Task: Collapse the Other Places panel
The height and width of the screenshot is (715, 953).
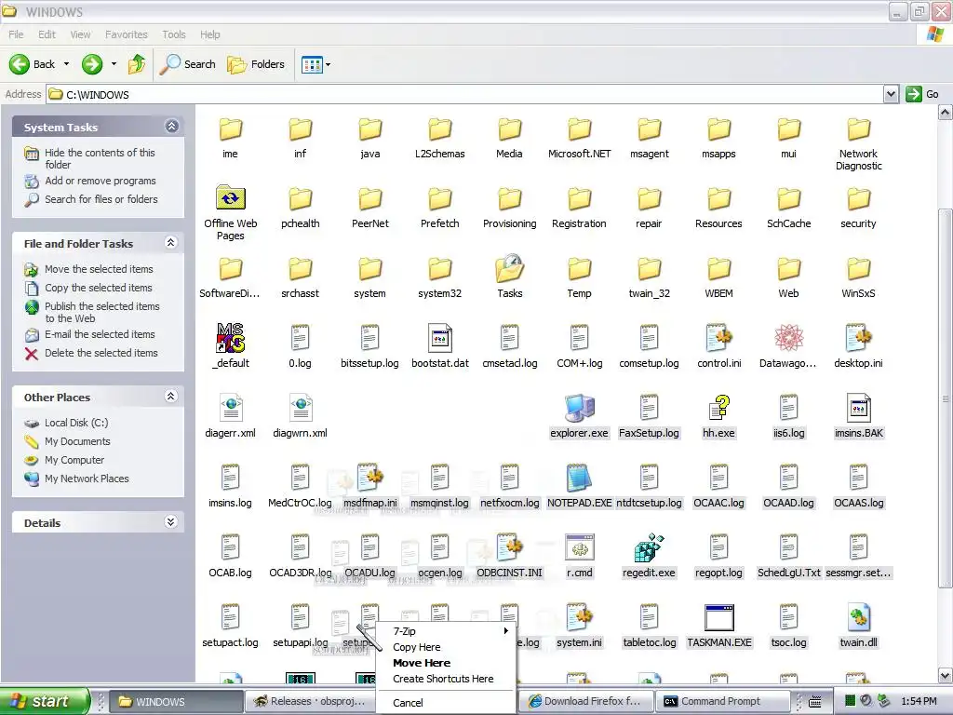Action: pyautogui.click(x=171, y=397)
